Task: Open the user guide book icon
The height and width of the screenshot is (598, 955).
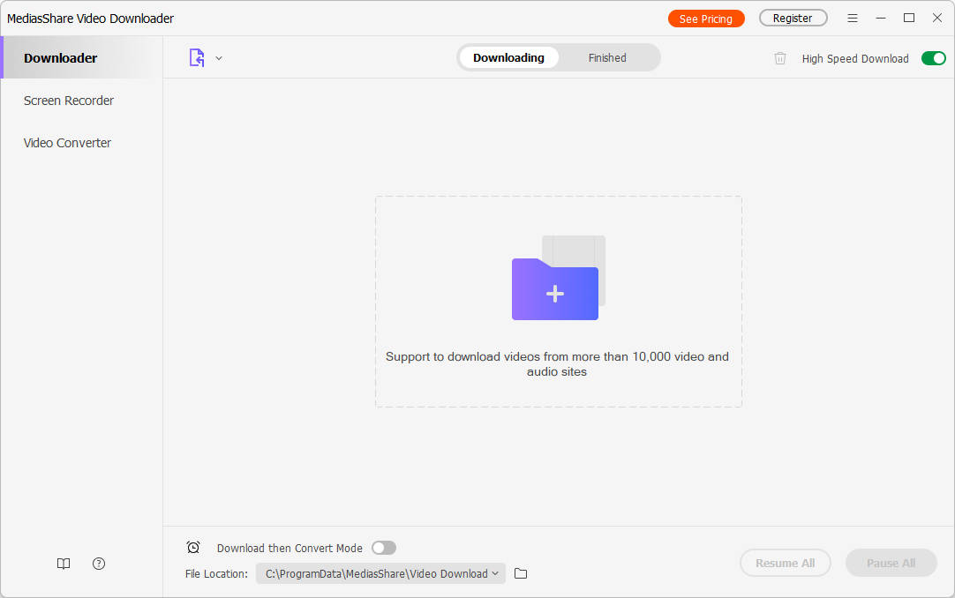Action: click(63, 563)
